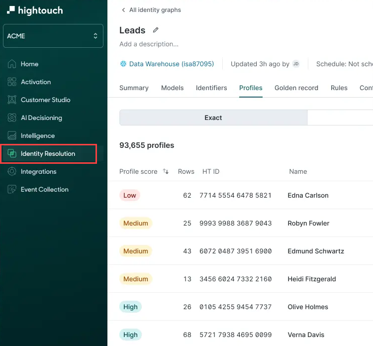Switch to the Identifiers tab
This screenshot has width=373, height=346.
[x=211, y=88]
